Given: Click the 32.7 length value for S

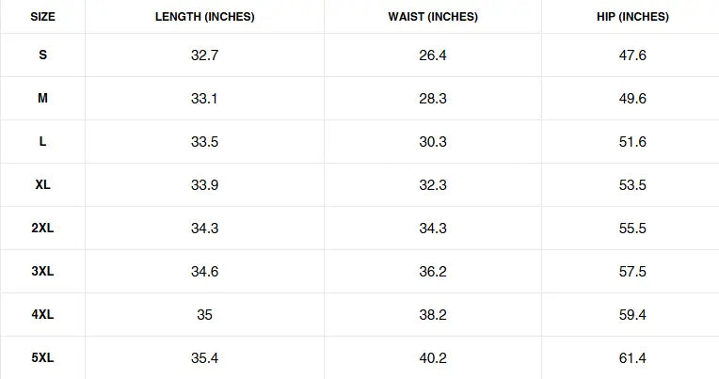Looking at the screenshot, I should pos(204,55).
